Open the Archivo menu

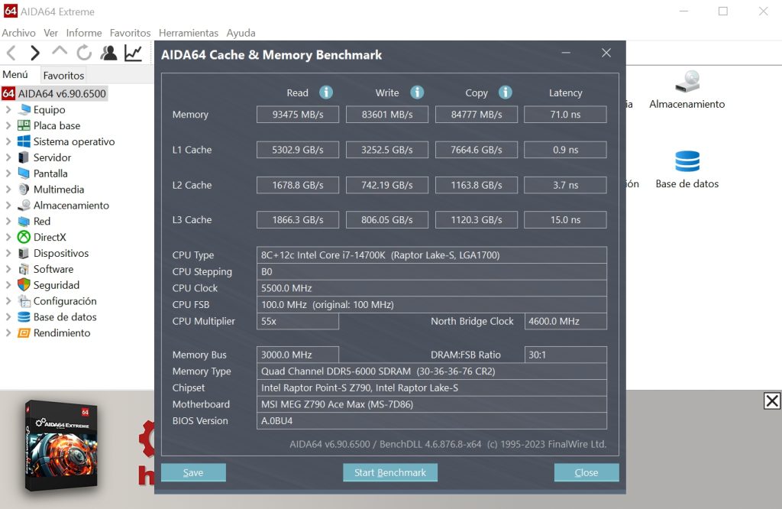[19, 33]
